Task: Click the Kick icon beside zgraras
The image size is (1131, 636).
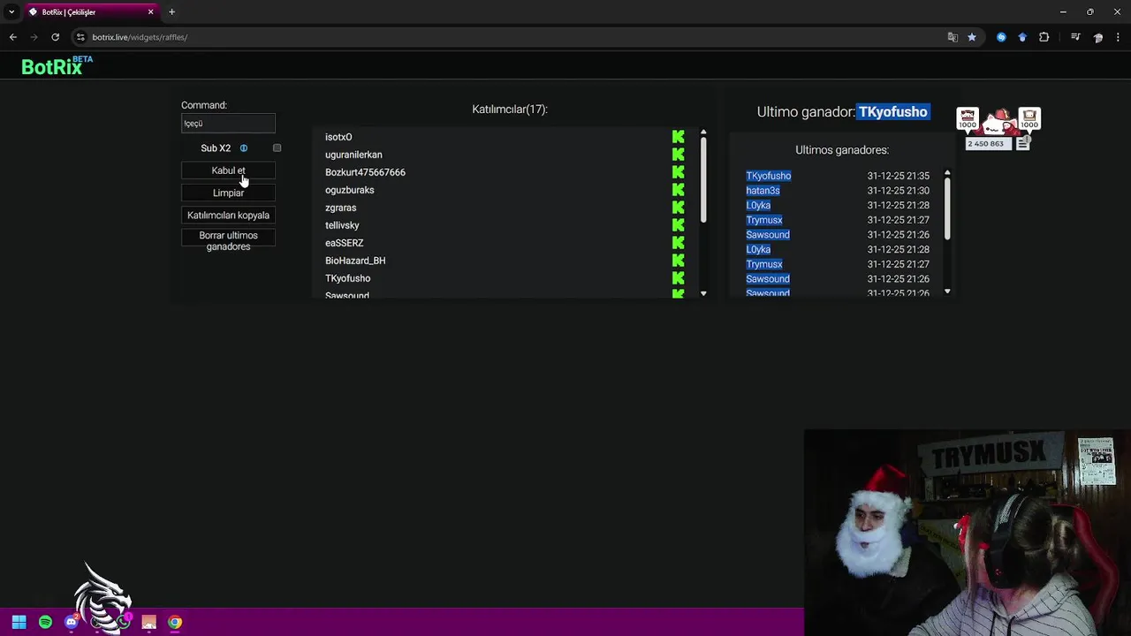Action: coord(678,208)
